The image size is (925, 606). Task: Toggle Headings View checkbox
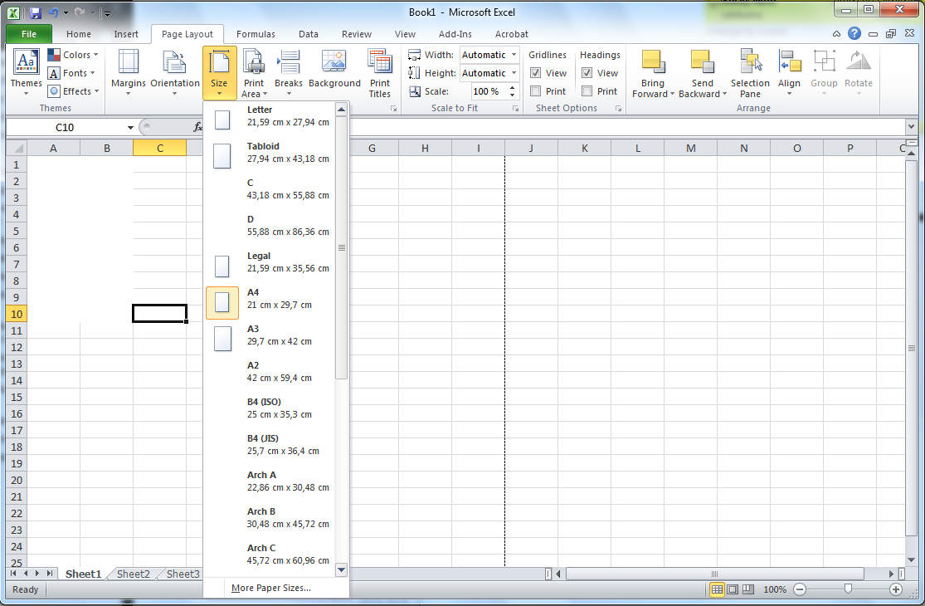pyautogui.click(x=587, y=73)
